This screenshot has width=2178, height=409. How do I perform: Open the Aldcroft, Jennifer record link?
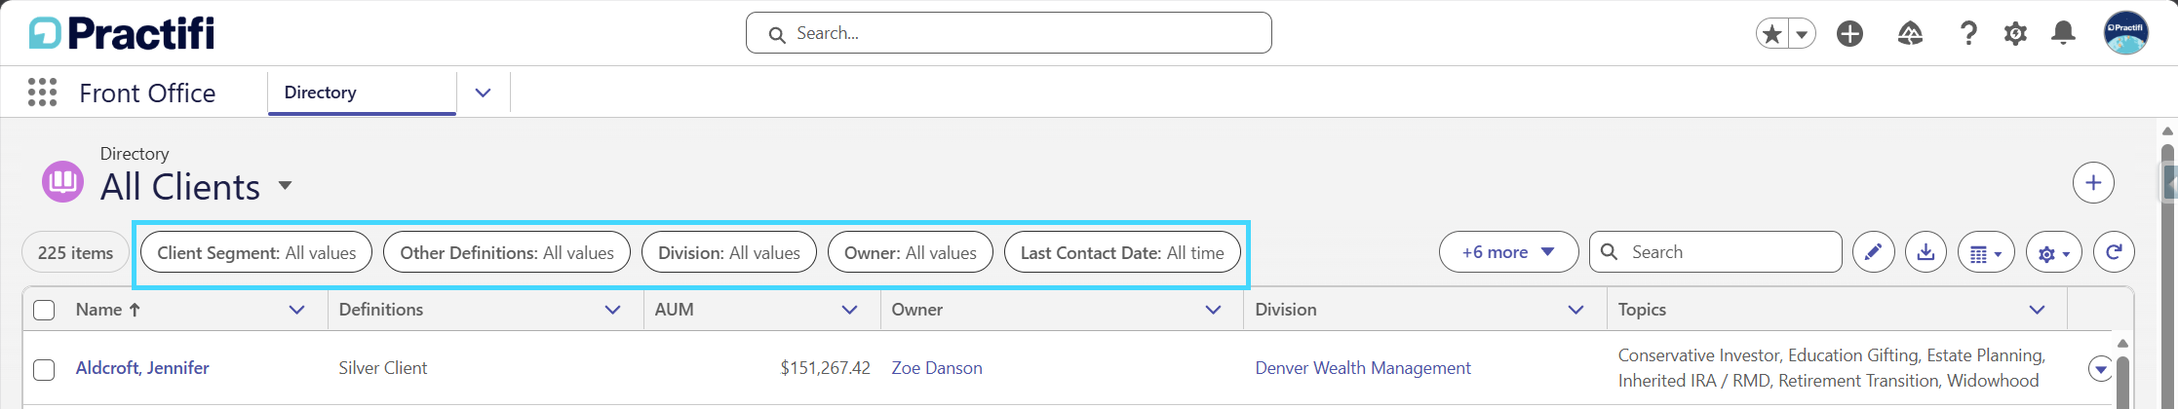[142, 368]
